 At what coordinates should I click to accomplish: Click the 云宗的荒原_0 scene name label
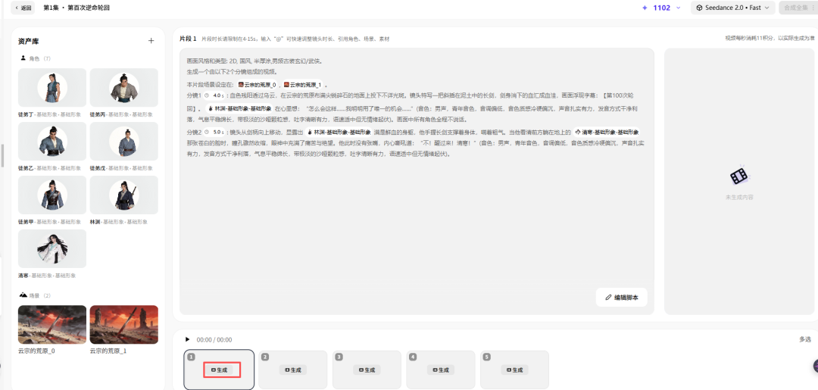(x=36, y=351)
